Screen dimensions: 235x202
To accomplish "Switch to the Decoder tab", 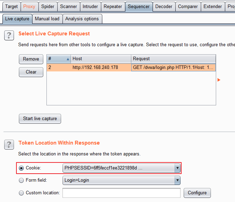I will point(164,7).
